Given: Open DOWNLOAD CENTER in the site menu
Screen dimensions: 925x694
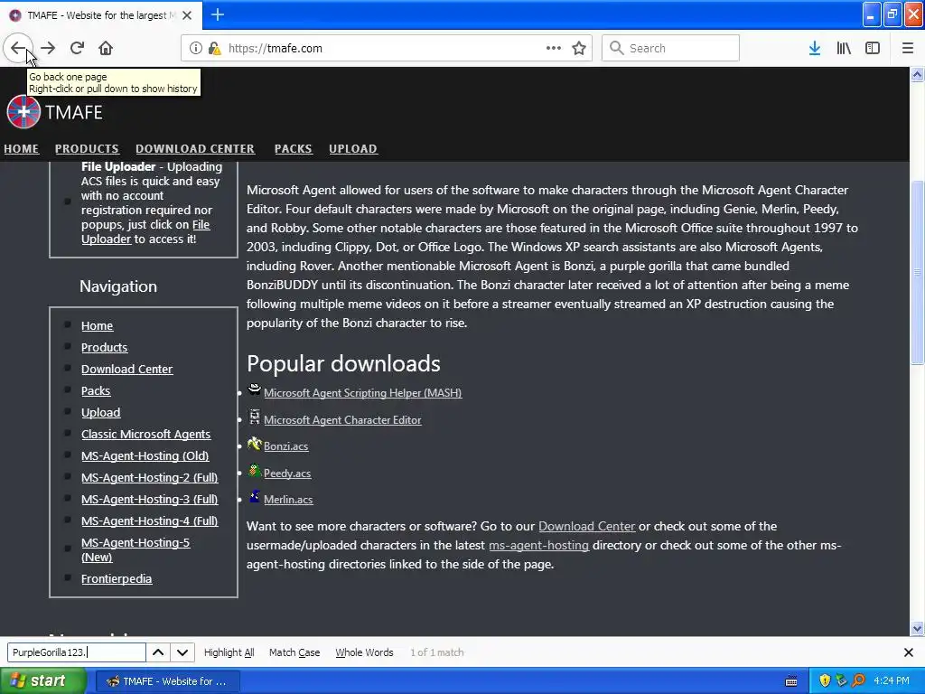Looking at the screenshot, I should [195, 149].
